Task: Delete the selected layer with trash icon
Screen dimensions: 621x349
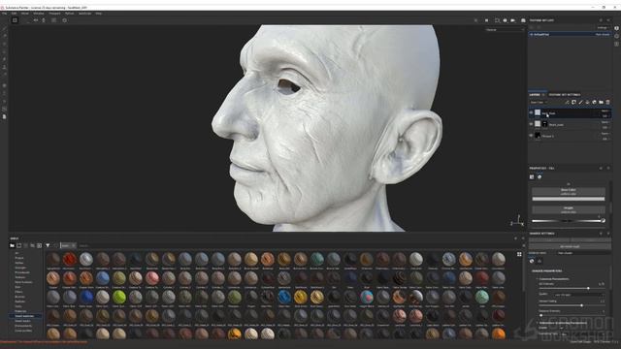Action: pos(608,102)
